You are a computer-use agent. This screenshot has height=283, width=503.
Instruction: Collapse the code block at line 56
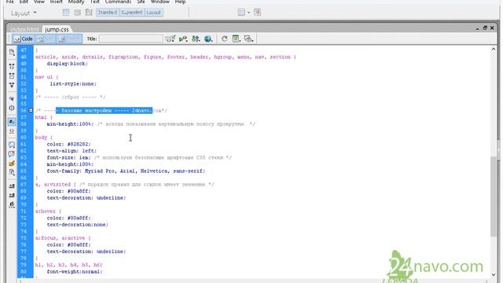point(31,110)
